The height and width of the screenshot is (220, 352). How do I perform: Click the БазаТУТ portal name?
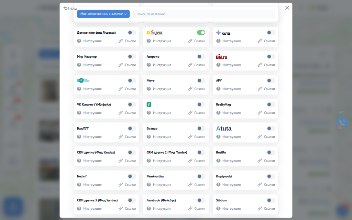[83, 129]
